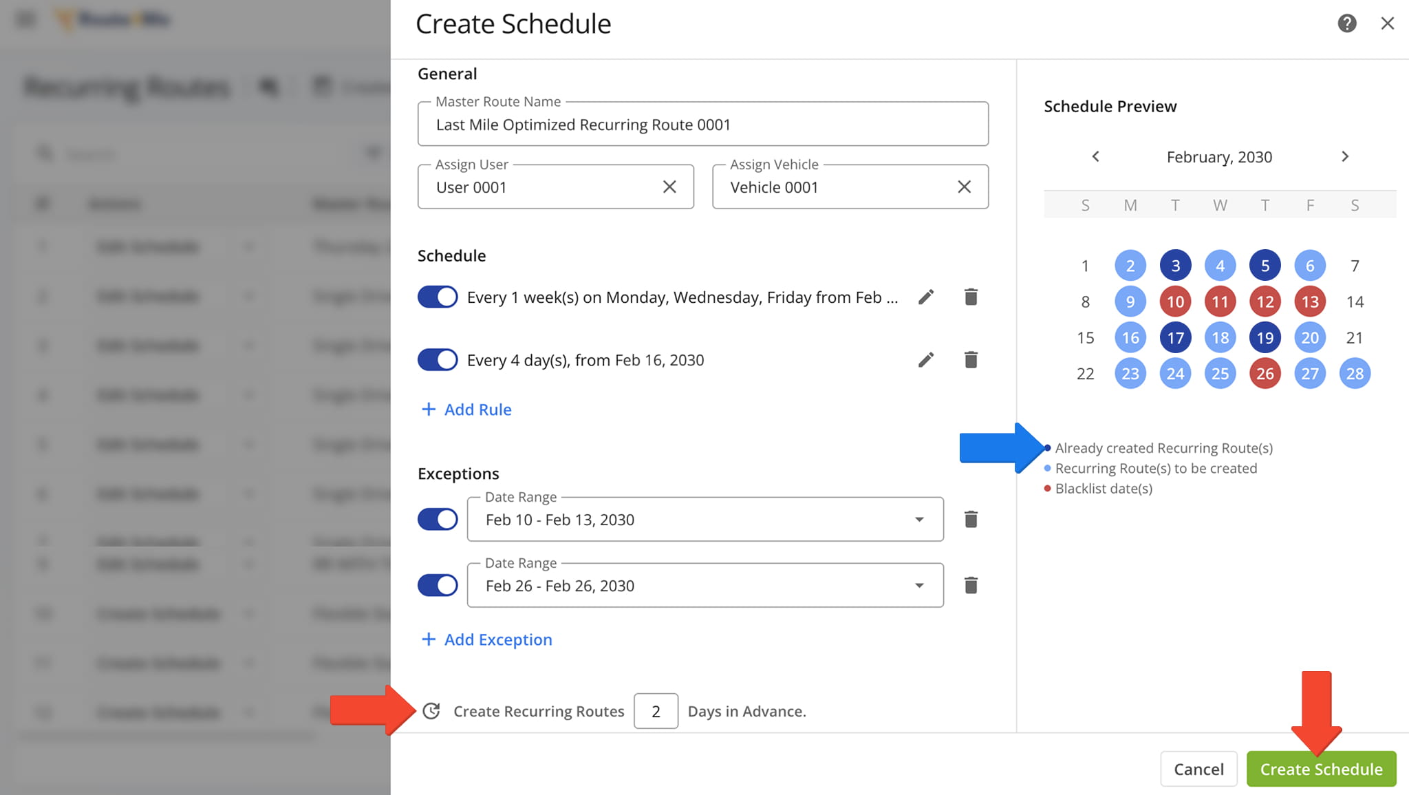The image size is (1409, 795).
Task: Toggle off the Feb 10 - Feb 13 exception
Action: pos(438,518)
